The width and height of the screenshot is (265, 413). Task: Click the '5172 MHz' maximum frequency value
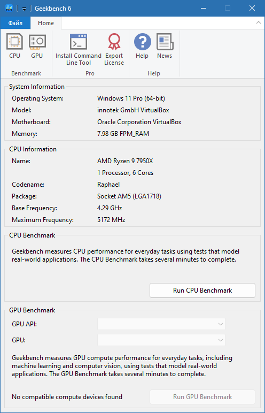tap(111, 220)
